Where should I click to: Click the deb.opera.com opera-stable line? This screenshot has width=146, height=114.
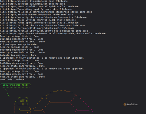pos(39,23)
